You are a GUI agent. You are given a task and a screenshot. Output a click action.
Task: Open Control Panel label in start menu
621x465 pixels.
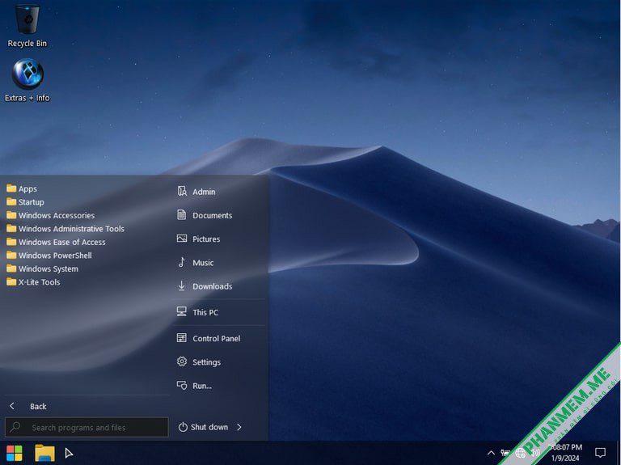pyautogui.click(x=216, y=338)
